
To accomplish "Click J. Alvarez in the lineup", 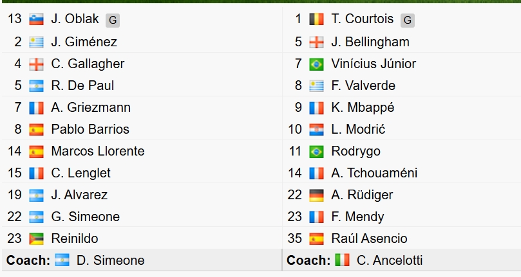I will click(x=79, y=195).
